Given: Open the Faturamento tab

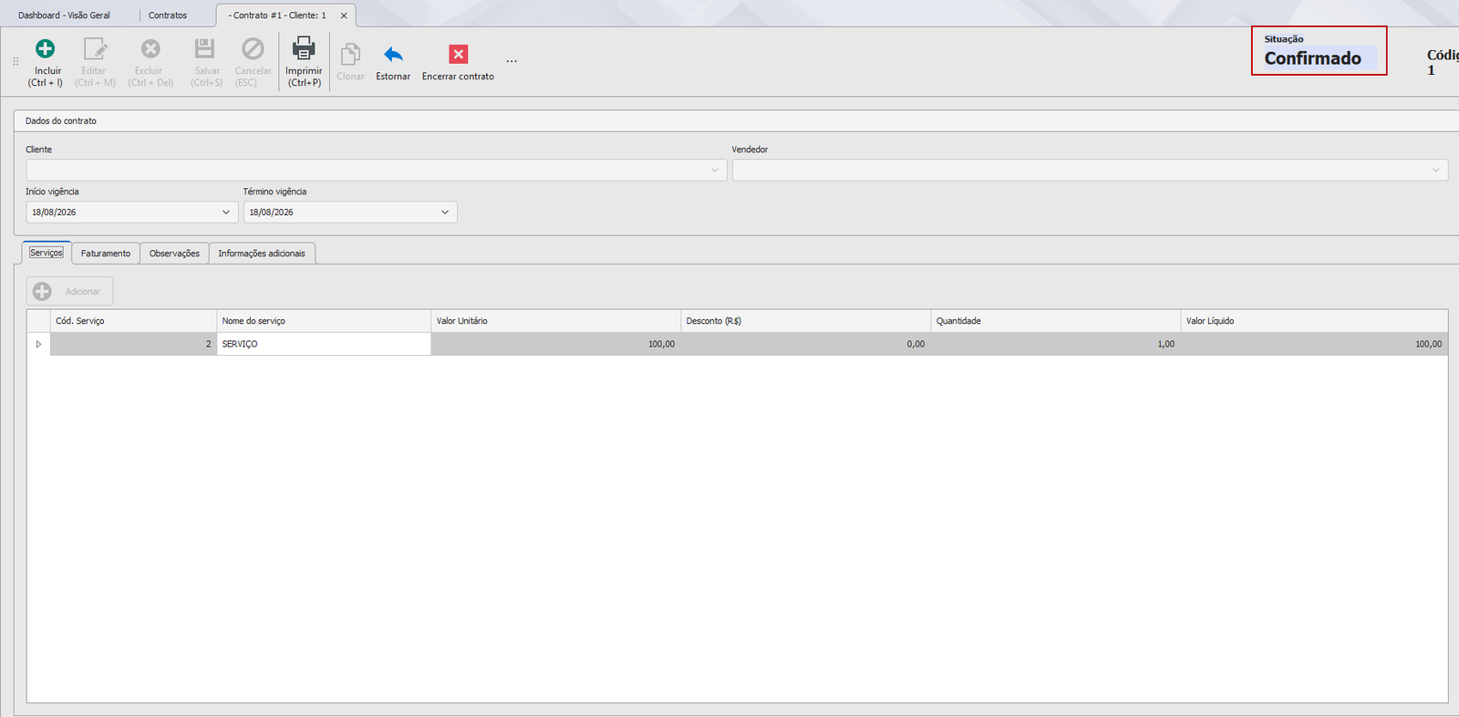Looking at the screenshot, I should [x=106, y=254].
